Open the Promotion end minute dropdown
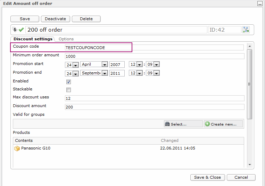 point(156,73)
